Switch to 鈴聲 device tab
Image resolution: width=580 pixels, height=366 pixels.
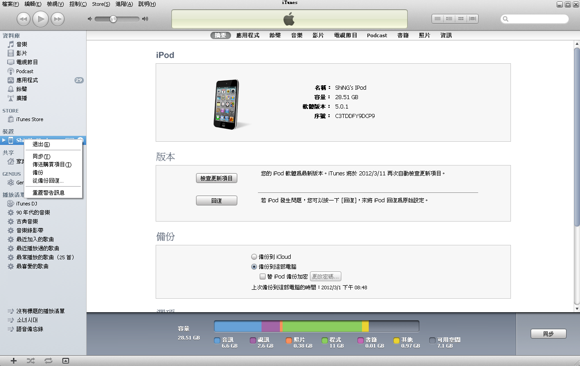point(275,35)
